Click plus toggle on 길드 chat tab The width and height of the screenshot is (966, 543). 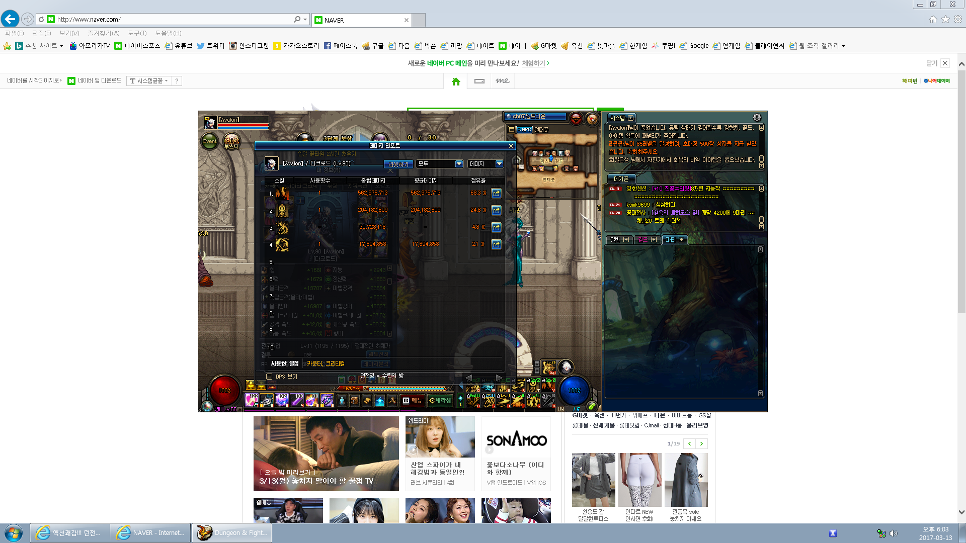(x=654, y=240)
